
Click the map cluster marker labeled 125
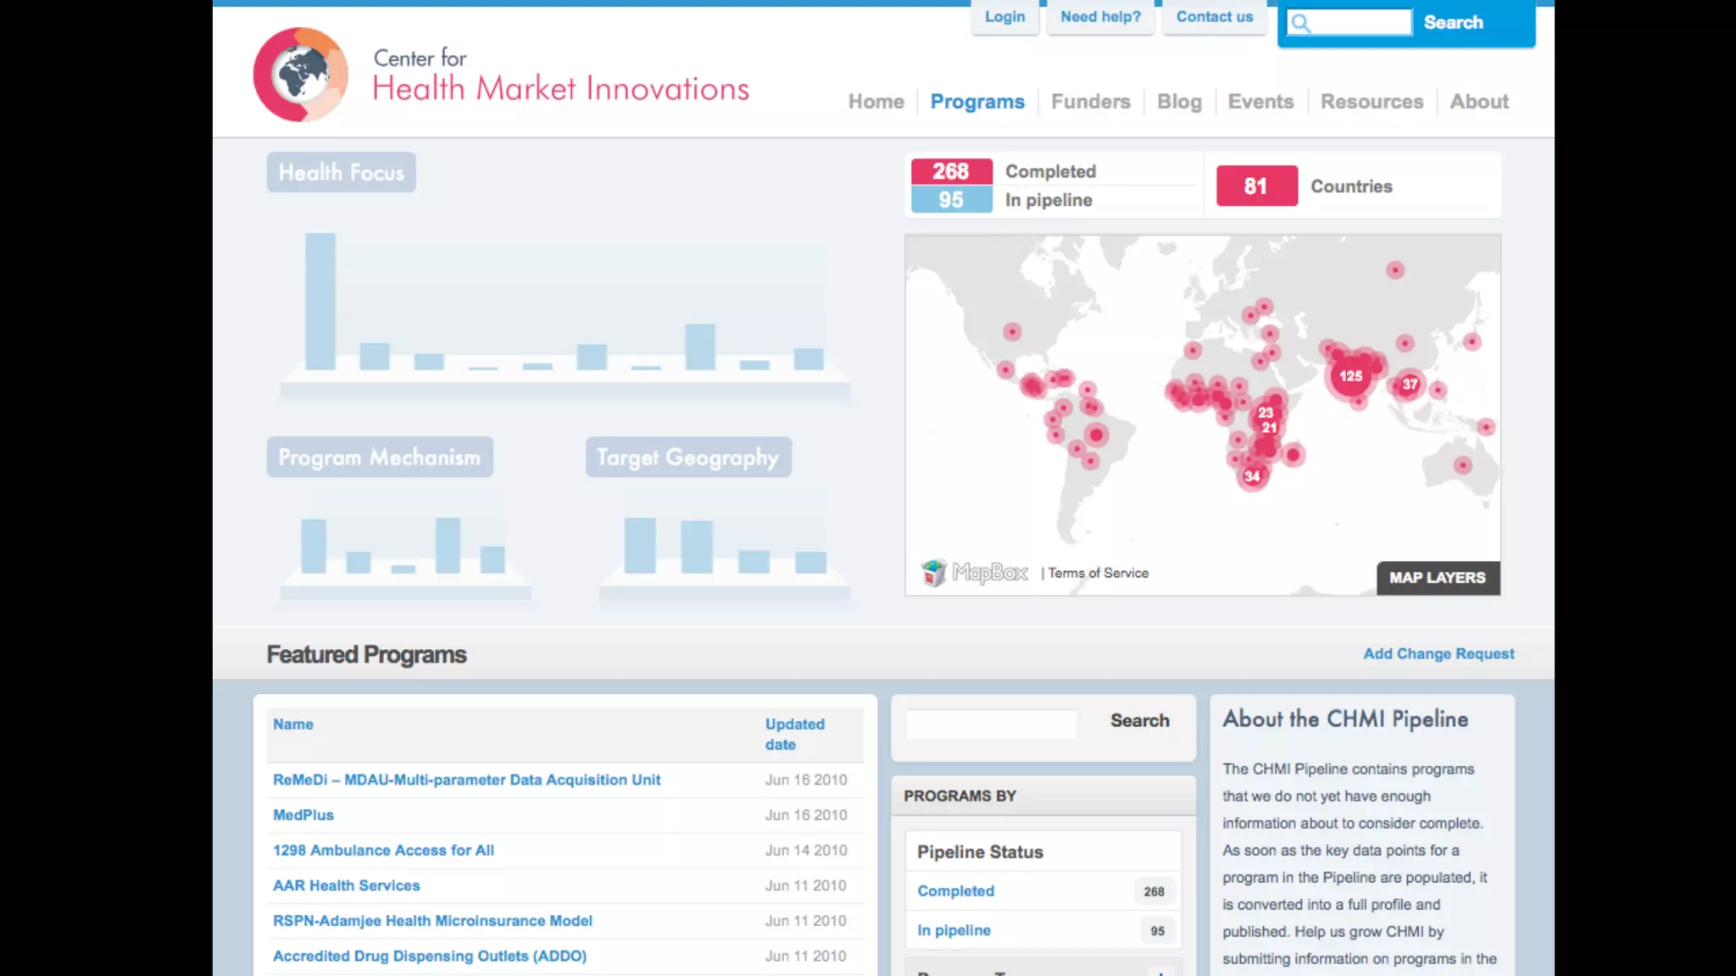[x=1350, y=375]
